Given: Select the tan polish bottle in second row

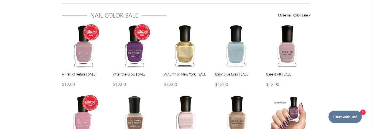Looking at the screenshot, I should pos(237,113).
